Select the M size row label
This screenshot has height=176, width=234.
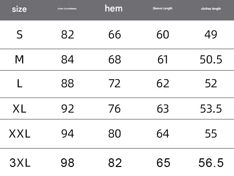19,60
